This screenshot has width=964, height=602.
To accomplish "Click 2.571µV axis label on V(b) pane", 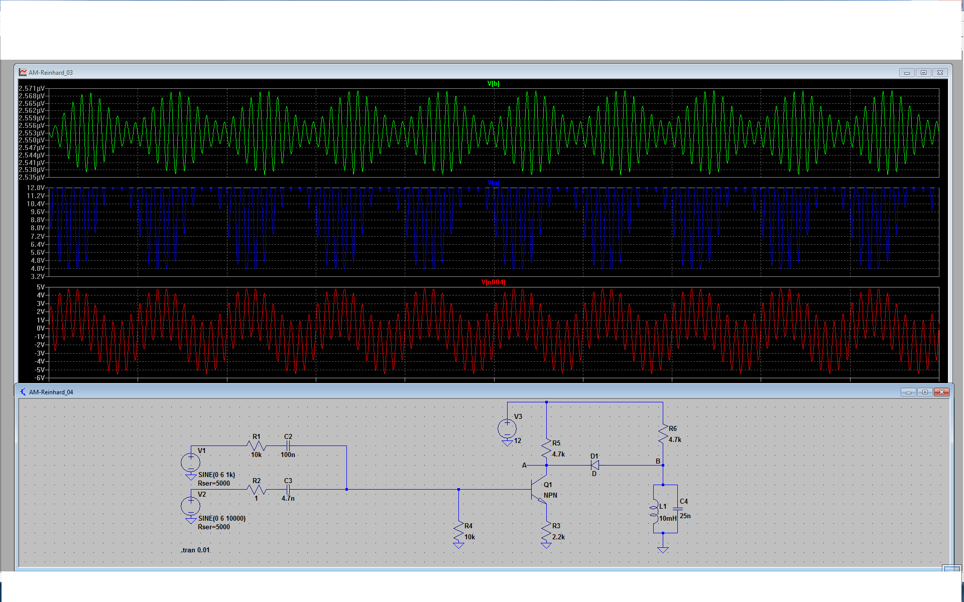I will pos(32,88).
